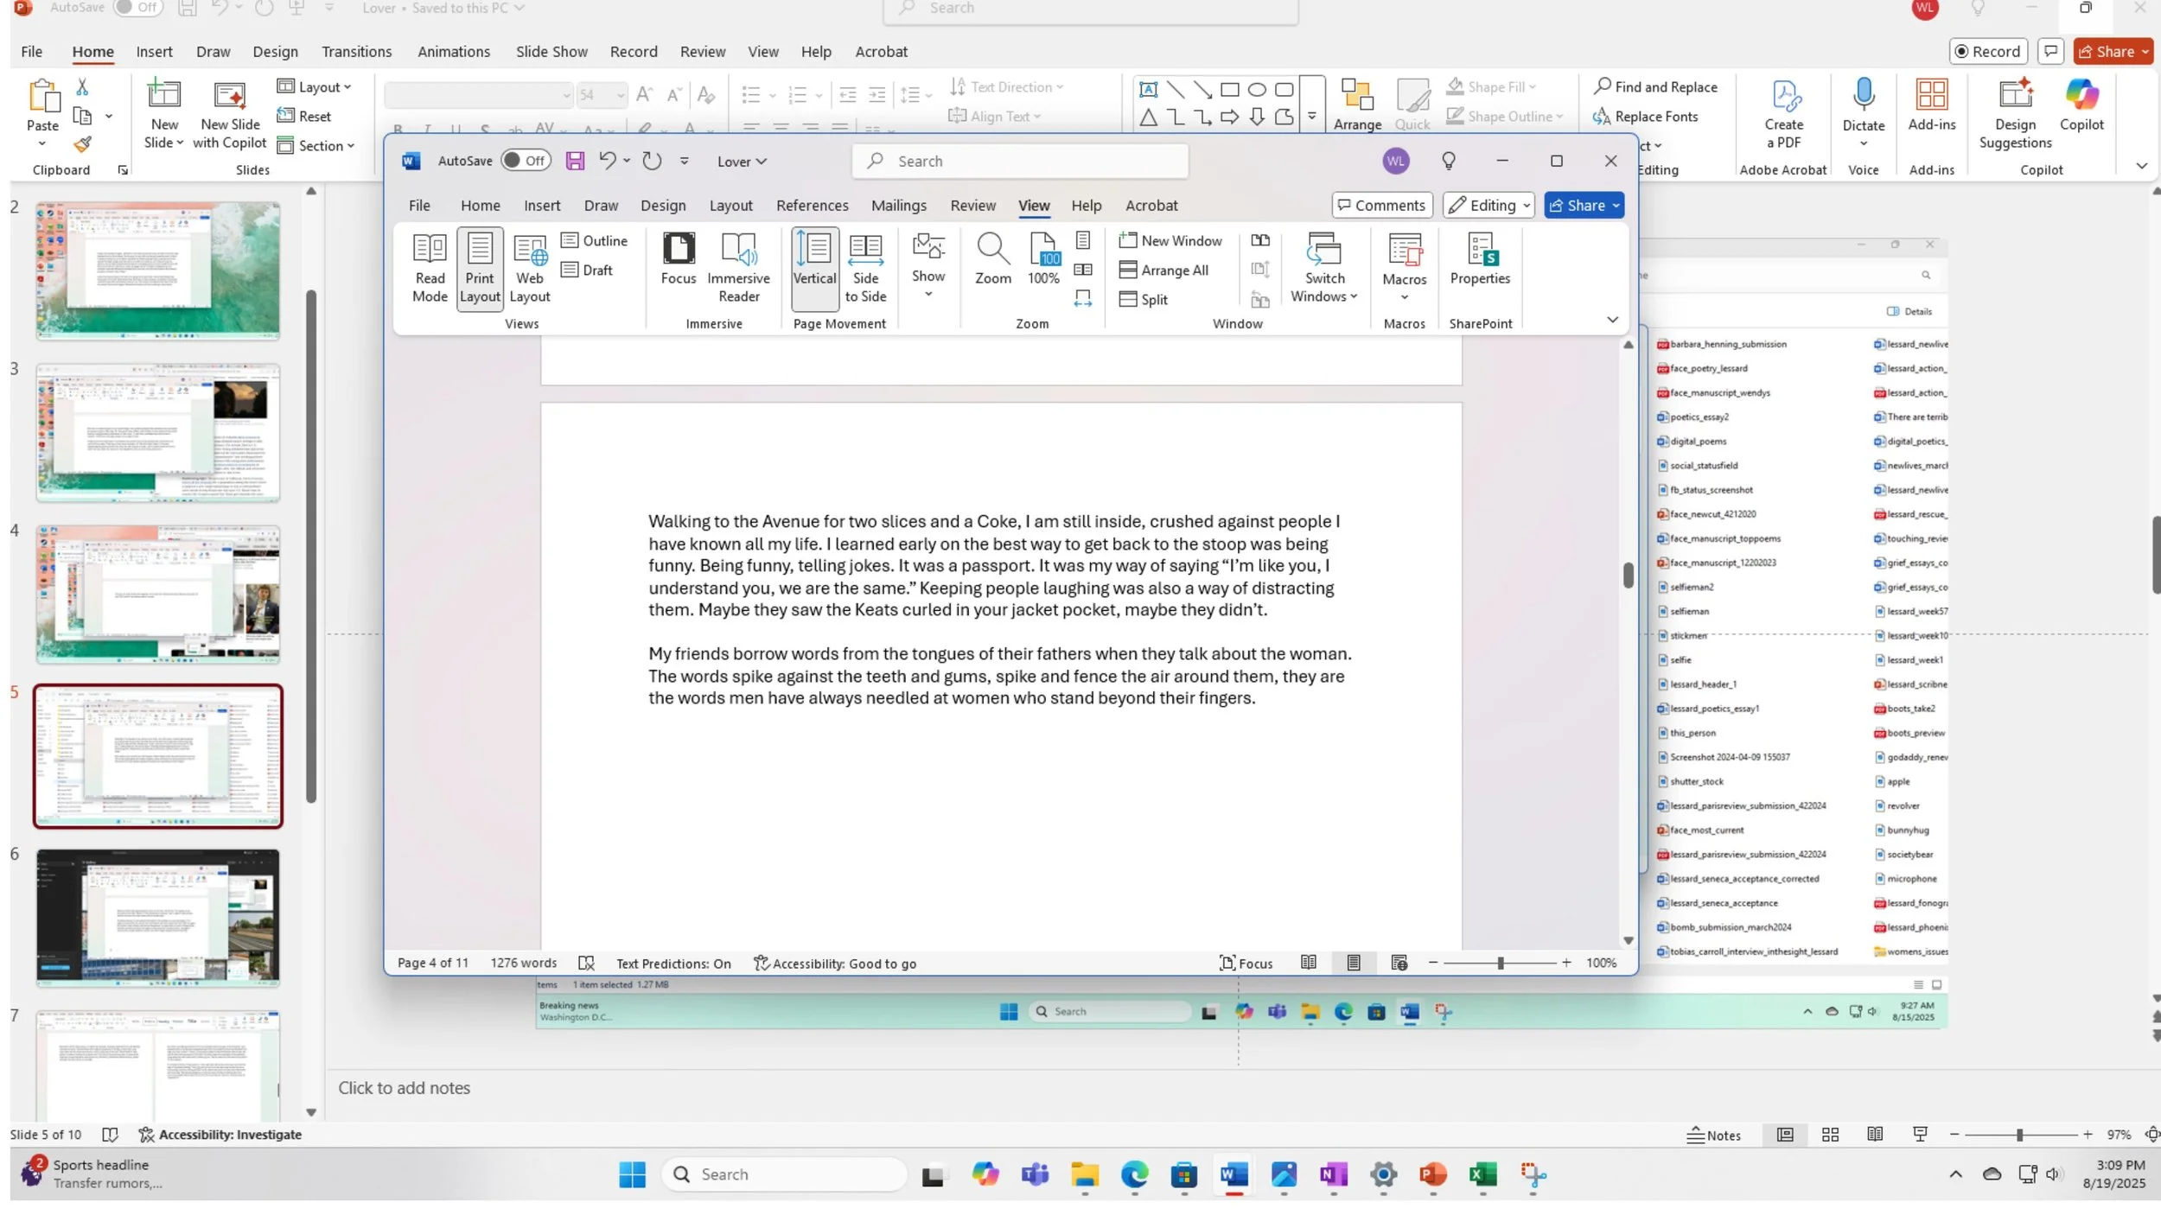This screenshot has width=2161, height=1215.
Task: Adjust PowerPoint's zoom slider in status bar
Action: 2019,1135
